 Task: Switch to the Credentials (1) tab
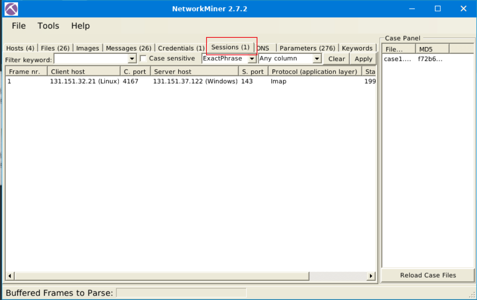point(181,48)
